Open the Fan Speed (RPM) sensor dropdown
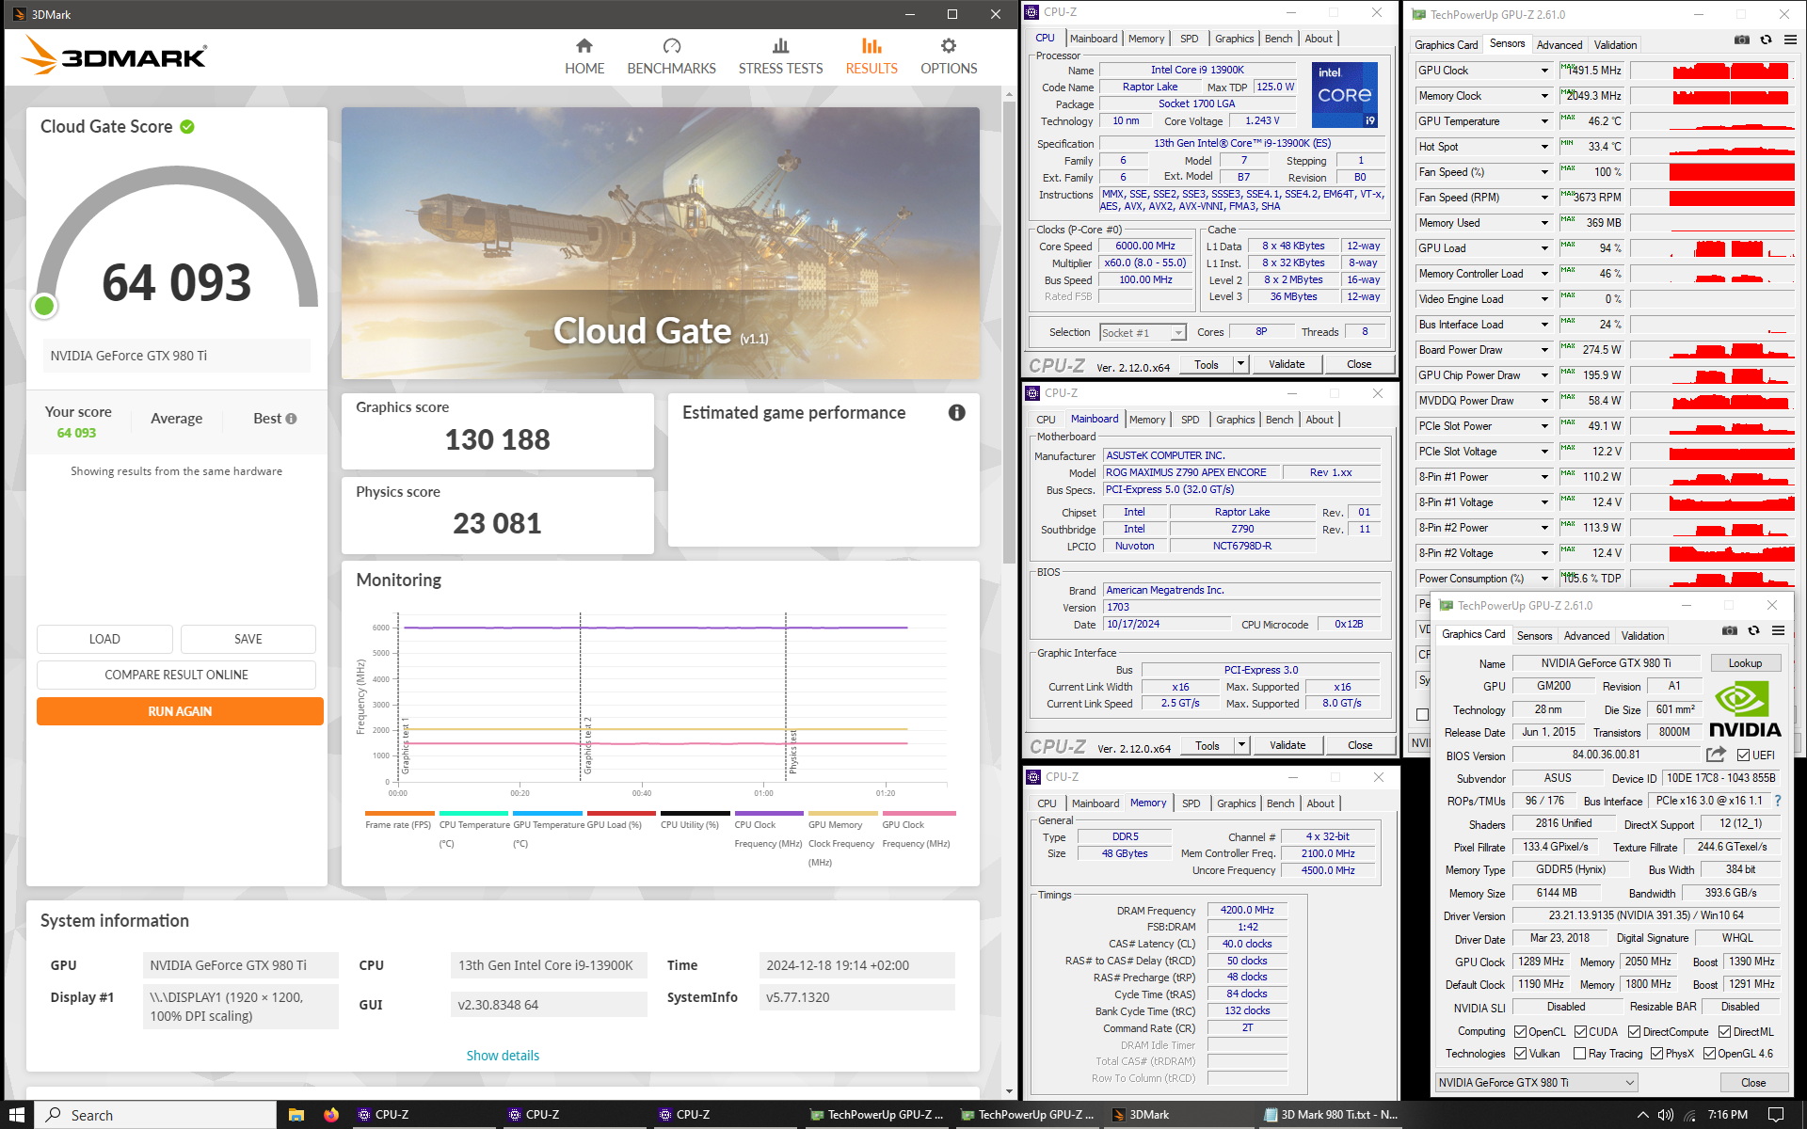The width and height of the screenshot is (1807, 1129). (x=1544, y=198)
